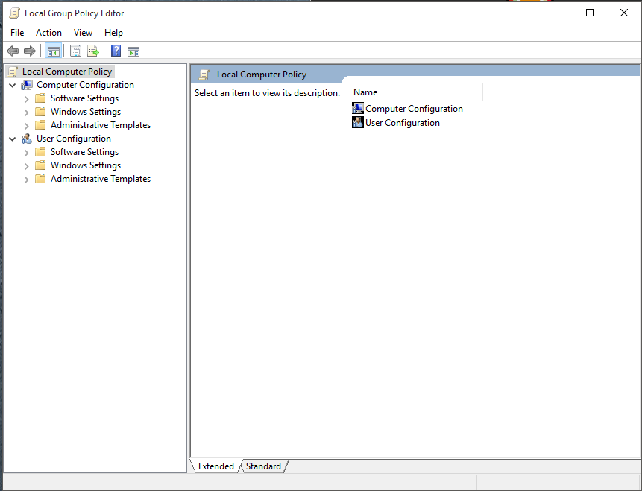This screenshot has width=642, height=491.
Task: Click User Configuration icon in right pane
Action: 358,123
